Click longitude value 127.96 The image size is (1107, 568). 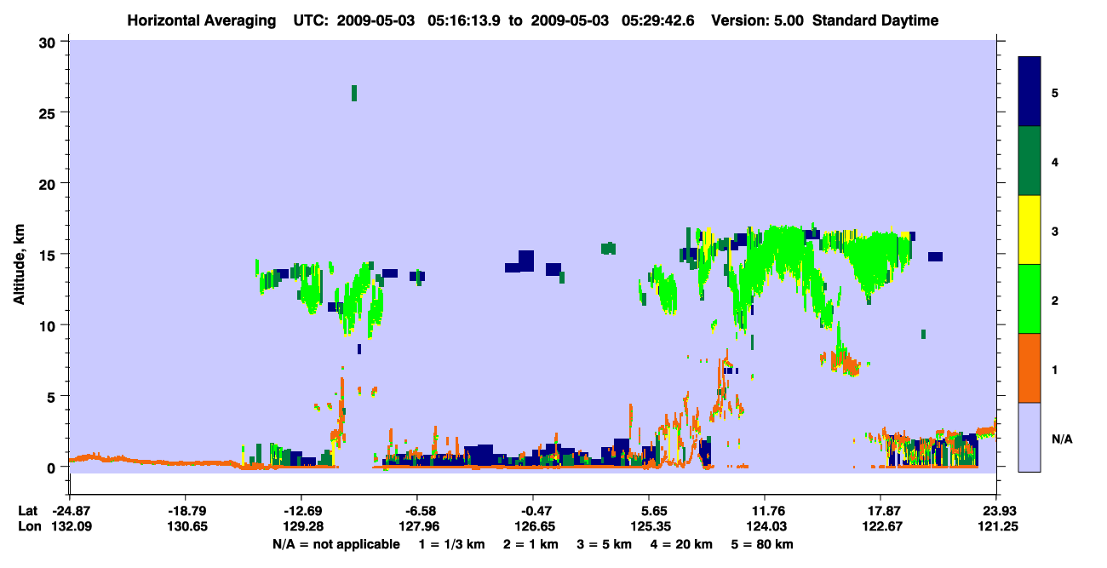click(x=417, y=527)
